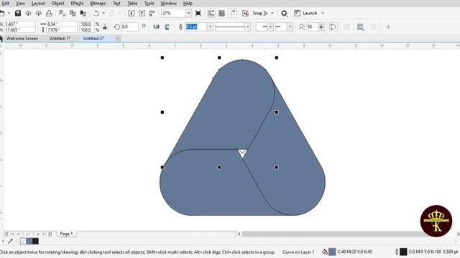The height and width of the screenshot is (258, 460).
Task: Click the Mirror vertically icon
Action: point(167,27)
